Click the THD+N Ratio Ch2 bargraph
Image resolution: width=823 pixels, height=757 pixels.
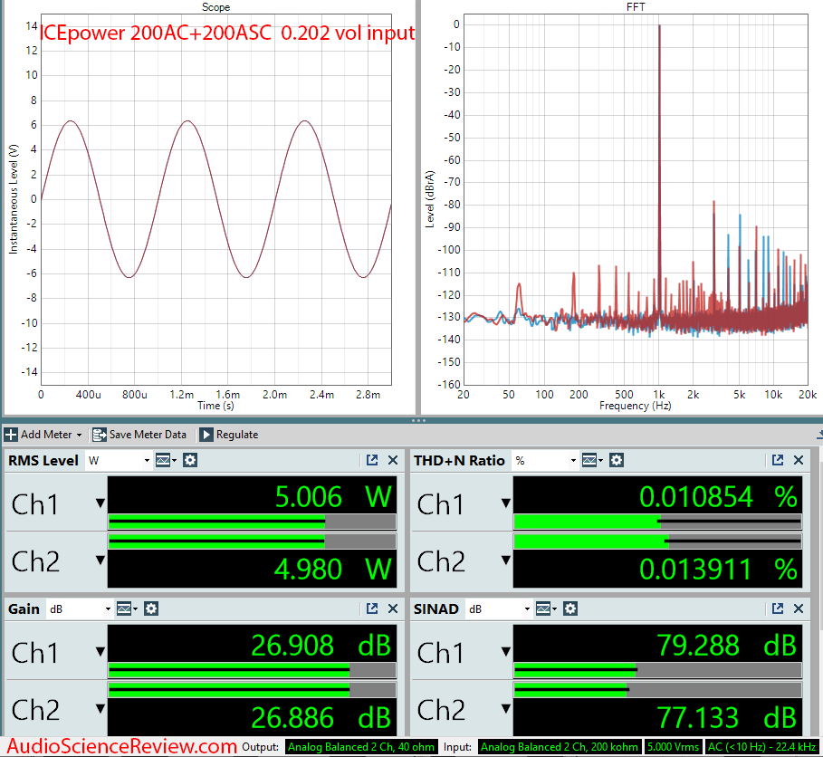point(657,541)
